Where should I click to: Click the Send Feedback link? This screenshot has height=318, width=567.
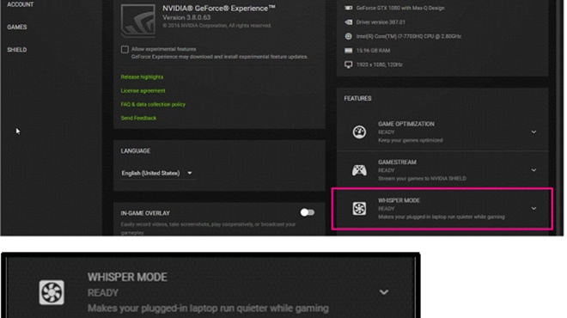pos(138,119)
